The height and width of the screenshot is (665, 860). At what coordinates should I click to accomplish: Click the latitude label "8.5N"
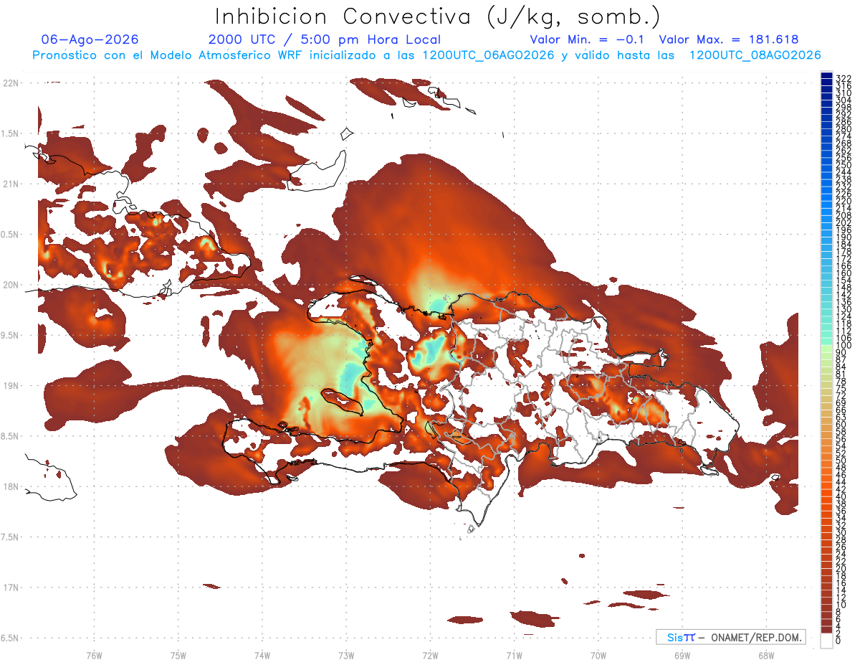click(11, 436)
